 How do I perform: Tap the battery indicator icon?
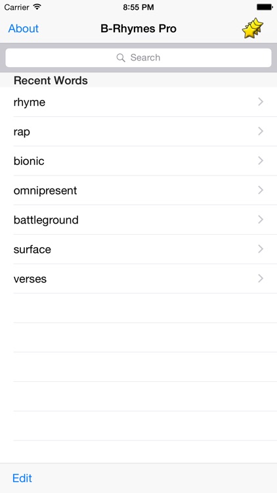265,7
